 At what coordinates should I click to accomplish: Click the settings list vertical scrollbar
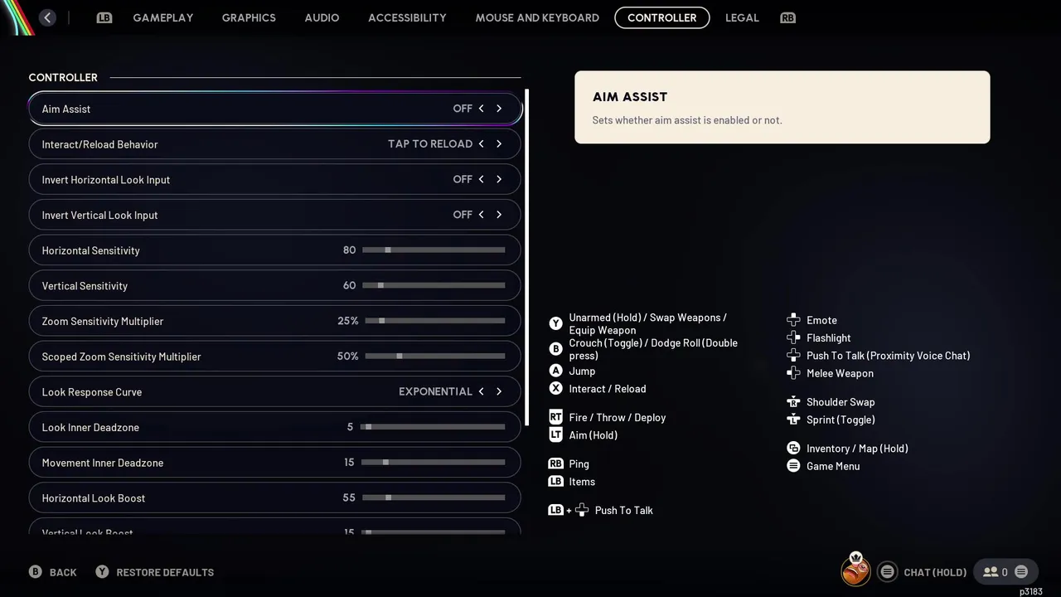(x=526, y=257)
